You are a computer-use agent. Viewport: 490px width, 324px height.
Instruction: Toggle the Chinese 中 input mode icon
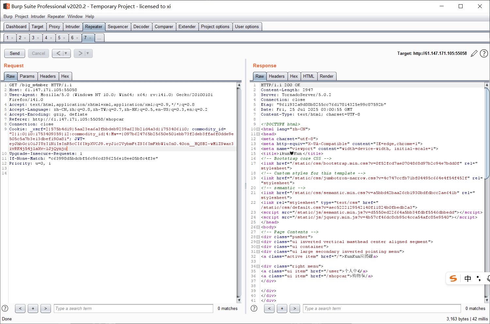click(x=468, y=279)
